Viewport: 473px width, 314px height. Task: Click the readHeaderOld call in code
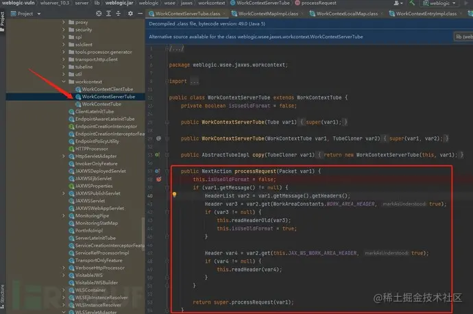[x=254, y=220]
